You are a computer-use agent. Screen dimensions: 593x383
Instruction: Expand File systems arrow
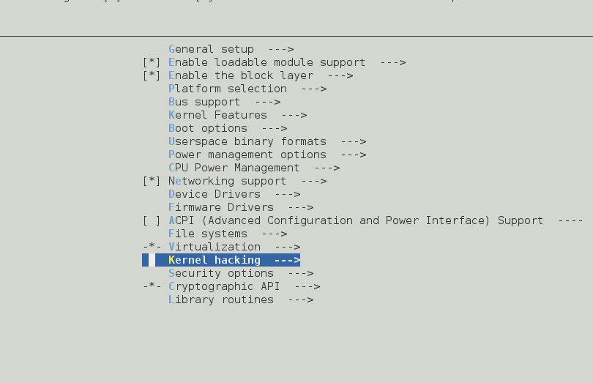click(x=275, y=234)
